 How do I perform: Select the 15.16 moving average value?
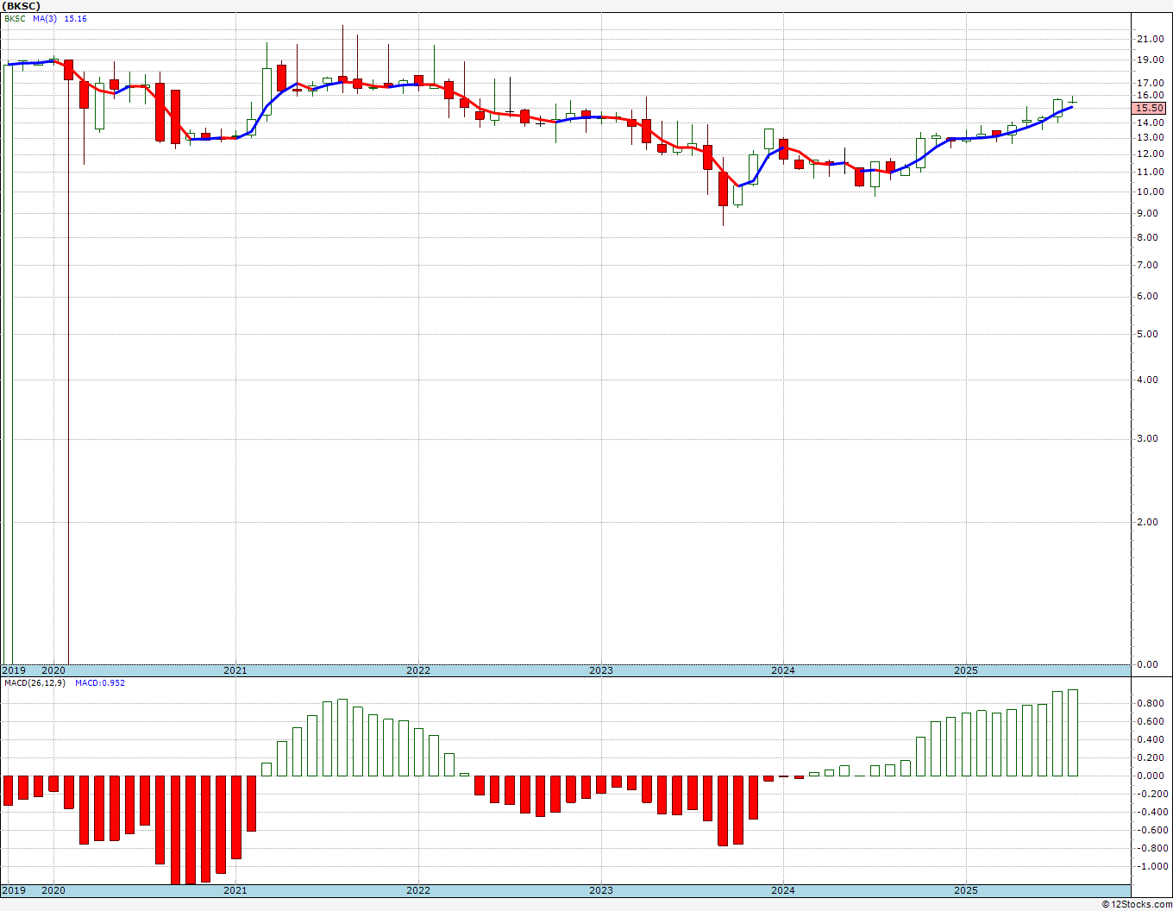pyautogui.click(x=76, y=18)
